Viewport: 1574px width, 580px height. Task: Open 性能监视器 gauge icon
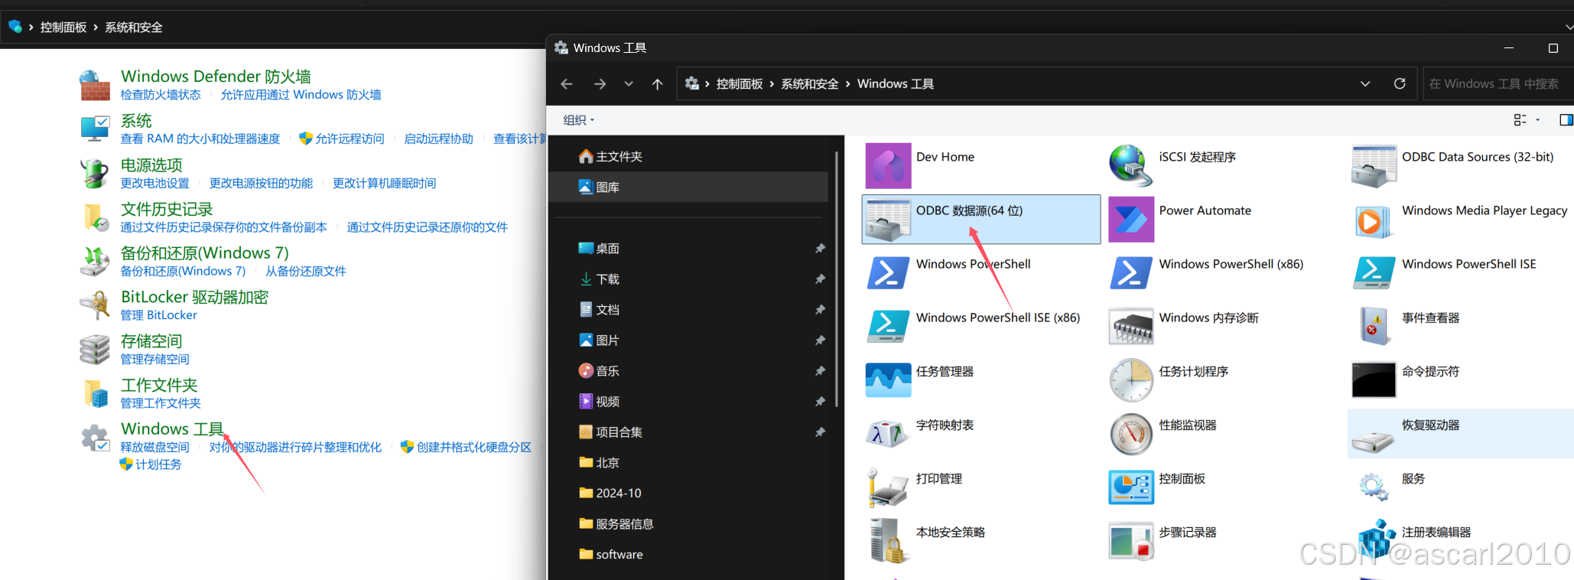point(1130,433)
